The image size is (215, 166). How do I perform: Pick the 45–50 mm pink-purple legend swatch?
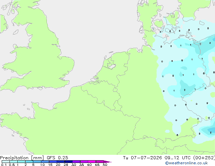coord(100,162)
